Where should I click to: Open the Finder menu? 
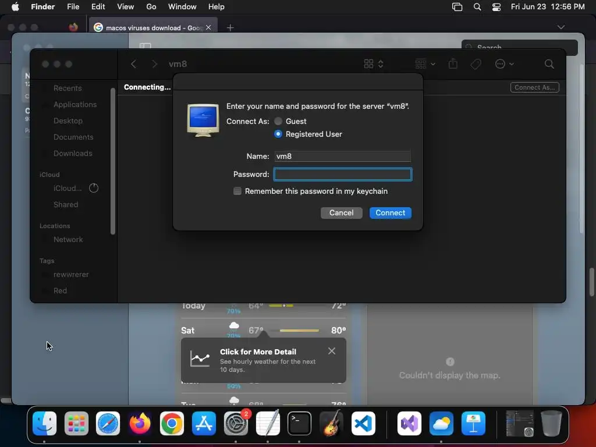42,7
